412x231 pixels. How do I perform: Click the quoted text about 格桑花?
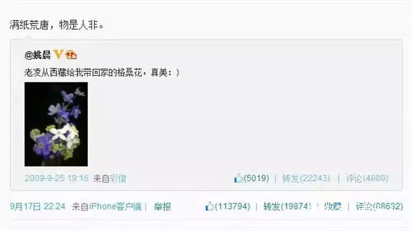(x=102, y=73)
